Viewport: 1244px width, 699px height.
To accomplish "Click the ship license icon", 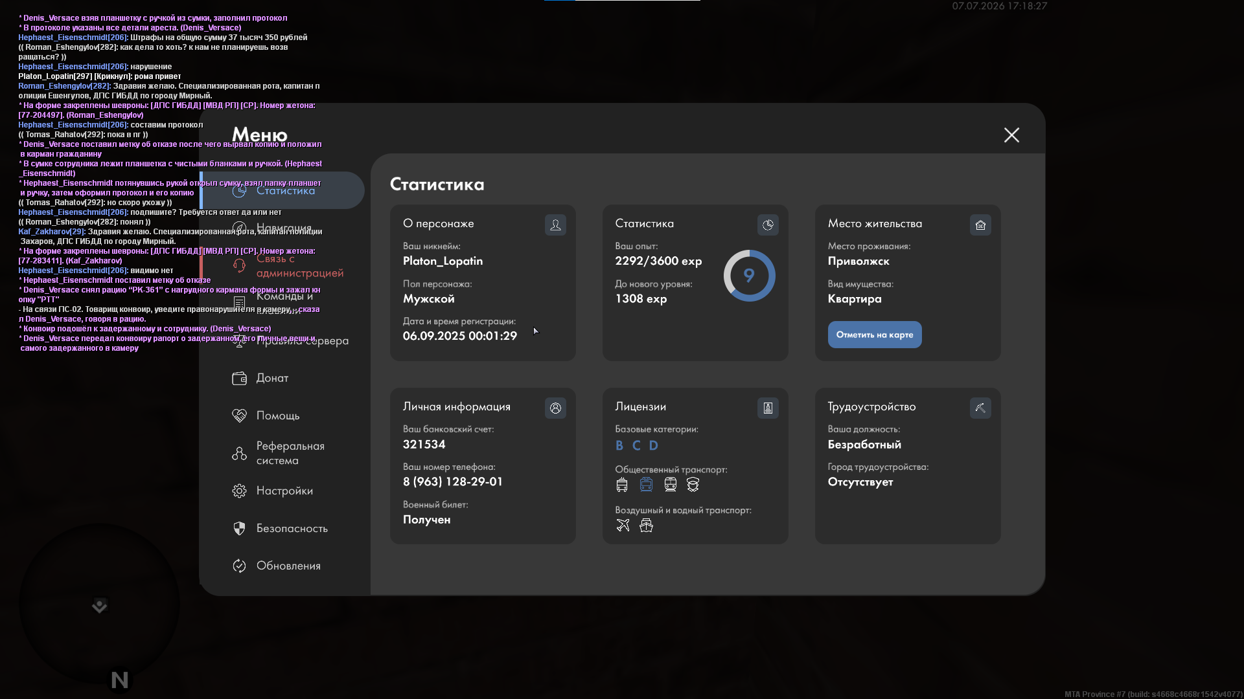I will [646, 525].
